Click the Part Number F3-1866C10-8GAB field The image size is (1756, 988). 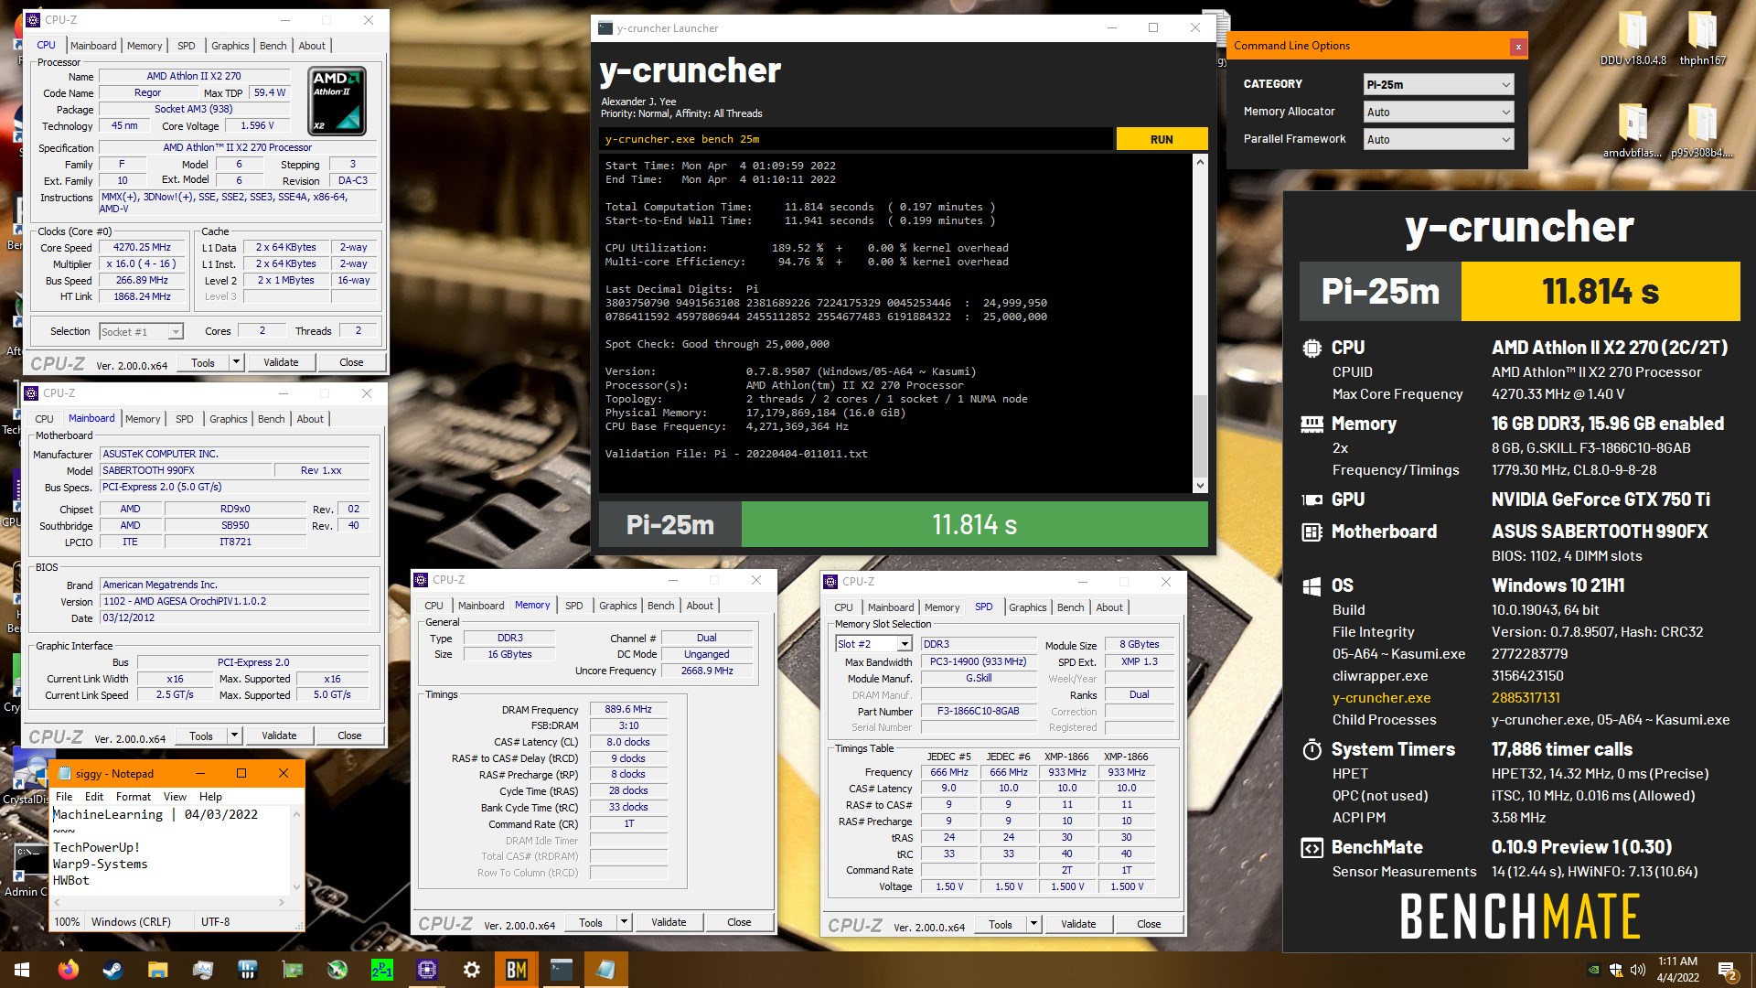(x=979, y=711)
